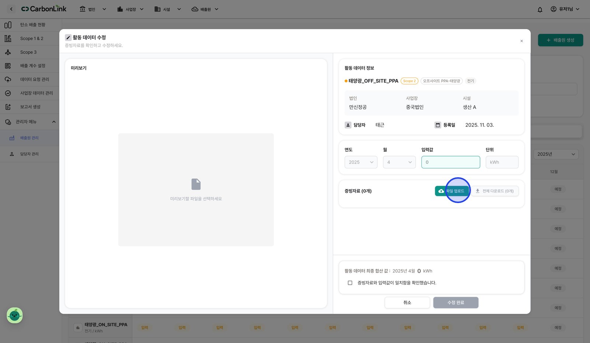Click the 보고서 생성 sidebar icon

(x=8, y=107)
